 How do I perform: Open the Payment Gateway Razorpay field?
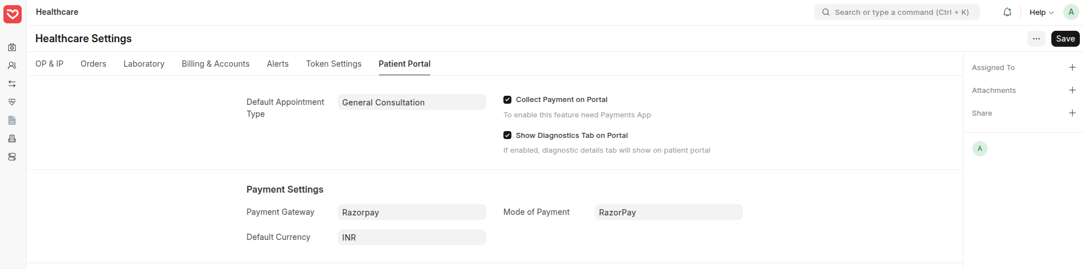pos(412,213)
